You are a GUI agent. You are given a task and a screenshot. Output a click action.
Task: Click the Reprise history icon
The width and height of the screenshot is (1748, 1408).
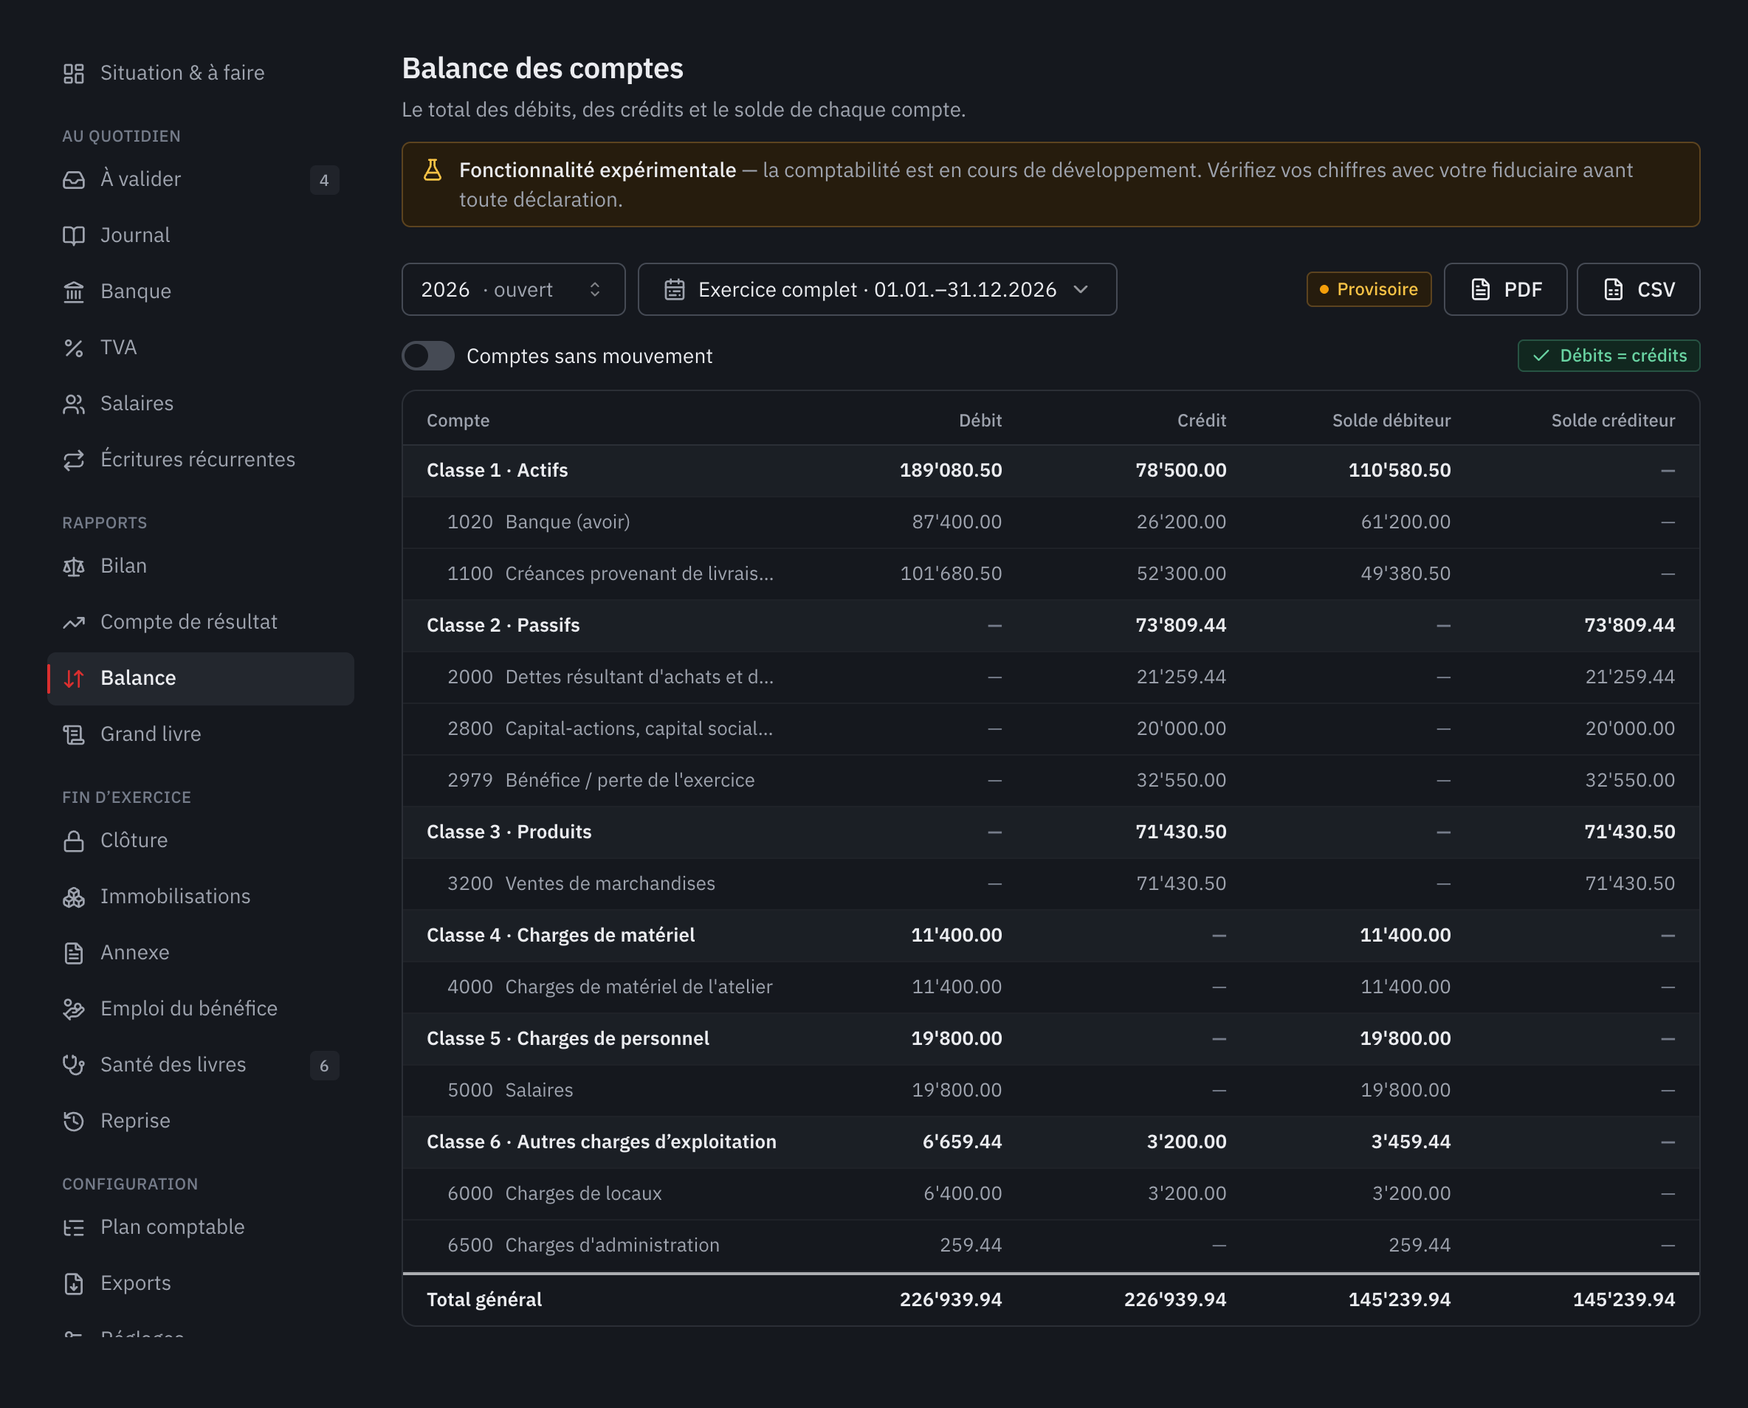tap(74, 1121)
